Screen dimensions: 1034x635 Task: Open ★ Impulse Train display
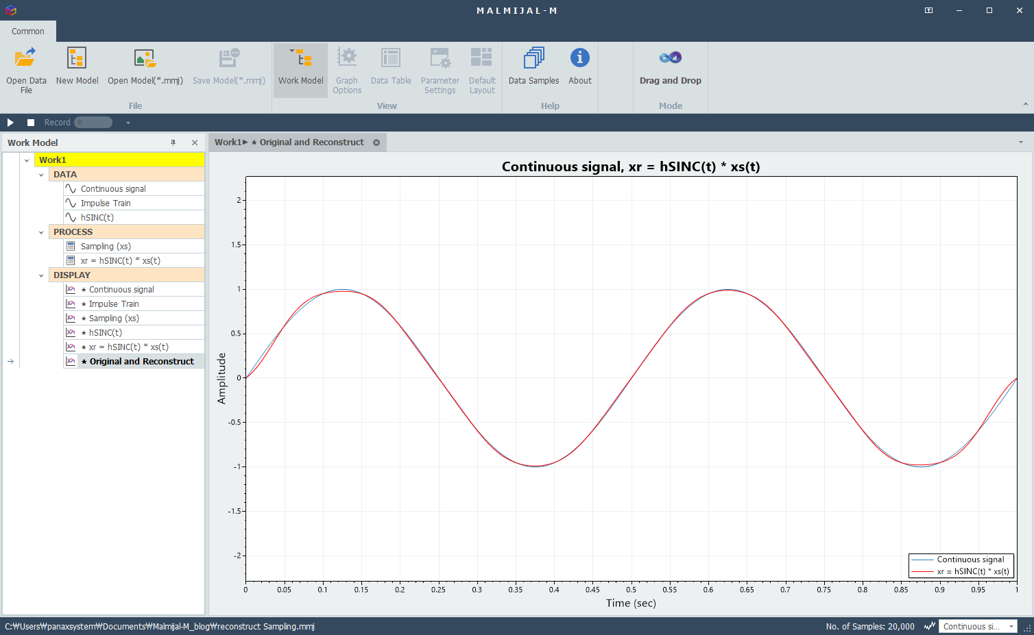tap(134, 303)
